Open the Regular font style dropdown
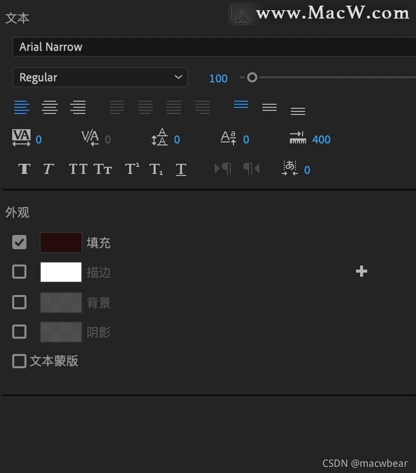This screenshot has height=473, width=416. click(100, 77)
